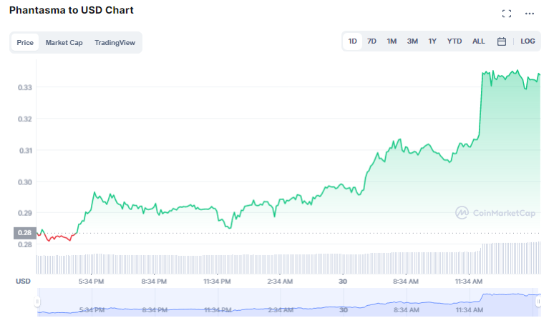Click the Phantasma to USD Chart heading
This screenshot has width=554, height=323.
pos(72,10)
